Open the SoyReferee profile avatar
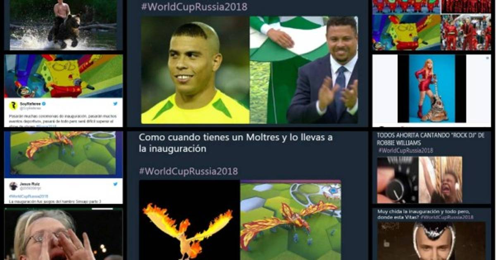Image resolution: width=496 pixels, height=260 pixels. tap(13, 106)
